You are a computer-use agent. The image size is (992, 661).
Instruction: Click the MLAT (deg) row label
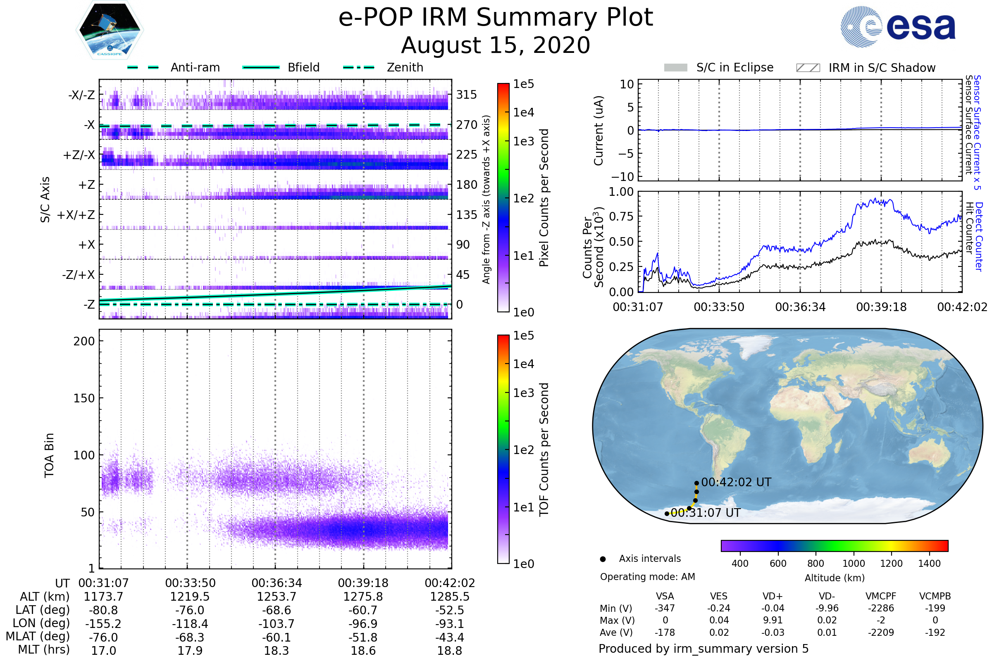[x=38, y=637]
